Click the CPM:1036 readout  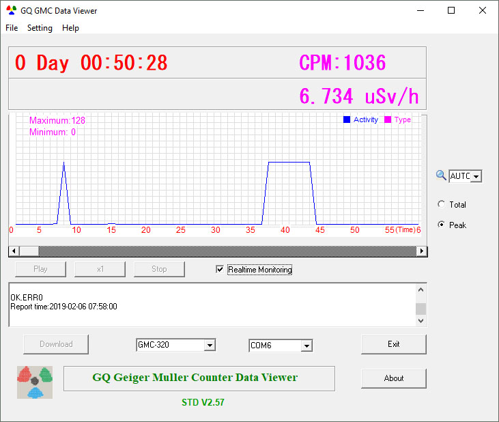click(343, 62)
